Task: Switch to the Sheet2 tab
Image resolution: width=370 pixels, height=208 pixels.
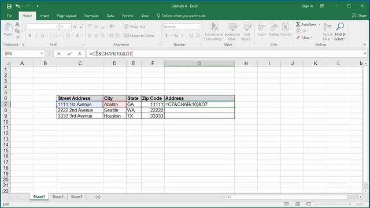Action: (x=58, y=197)
